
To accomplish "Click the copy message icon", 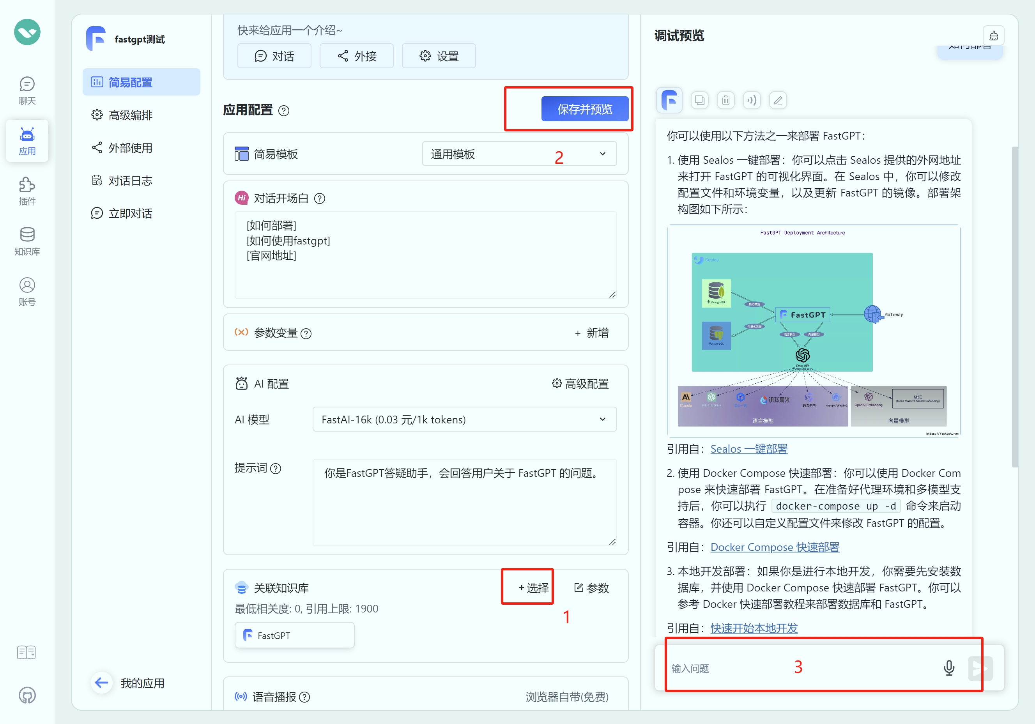I will click(699, 100).
